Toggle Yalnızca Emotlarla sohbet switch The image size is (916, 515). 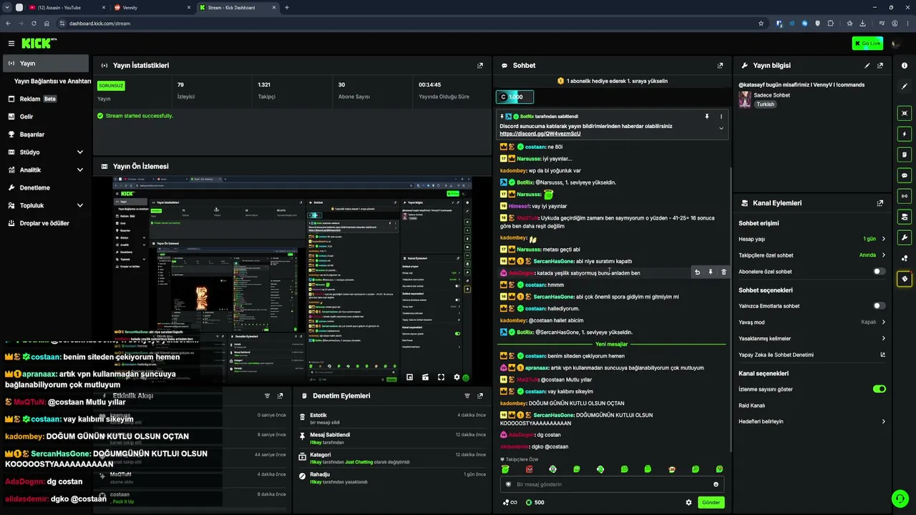pos(880,306)
